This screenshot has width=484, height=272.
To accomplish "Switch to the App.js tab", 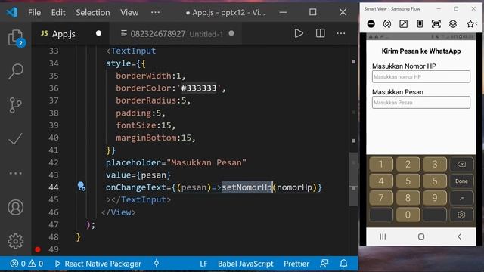I will (70, 33).
